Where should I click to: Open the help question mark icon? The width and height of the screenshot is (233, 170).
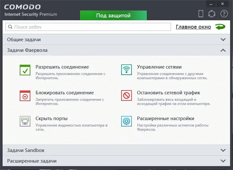[224, 14]
